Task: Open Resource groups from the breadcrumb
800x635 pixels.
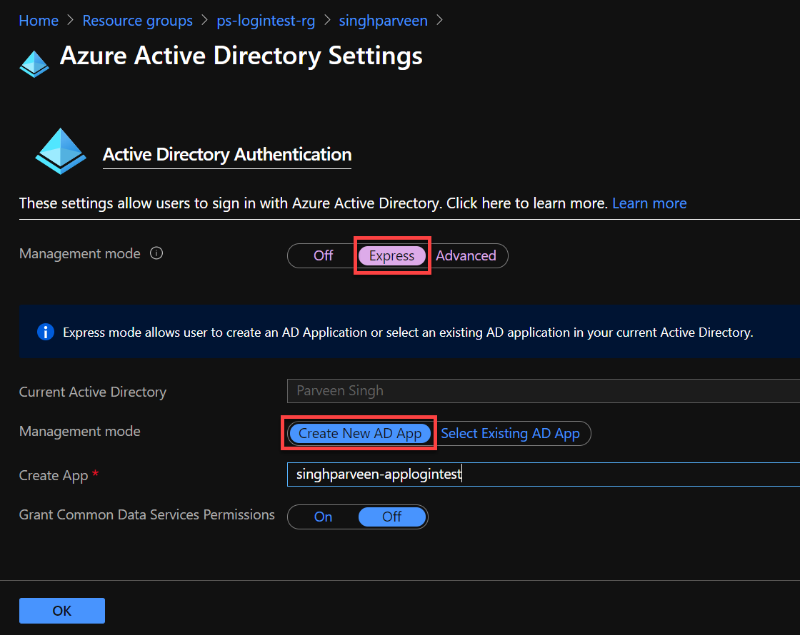Action: [x=137, y=21]
